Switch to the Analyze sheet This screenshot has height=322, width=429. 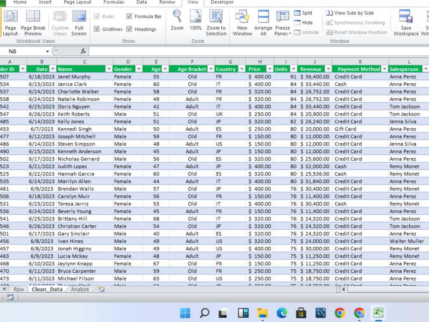(x=80, y=289)
